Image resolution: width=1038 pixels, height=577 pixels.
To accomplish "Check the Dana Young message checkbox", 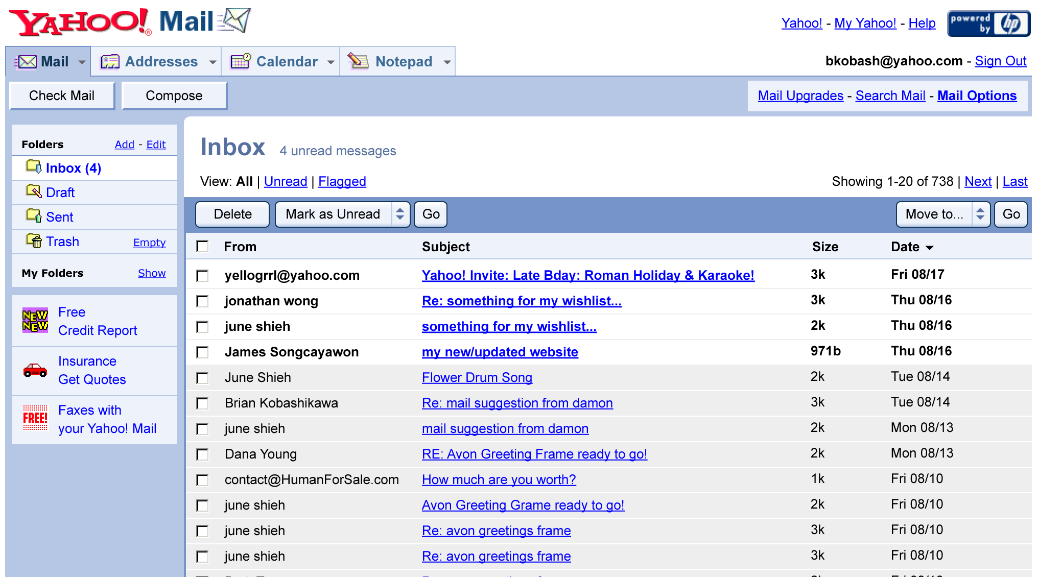I will click(203, 454).
